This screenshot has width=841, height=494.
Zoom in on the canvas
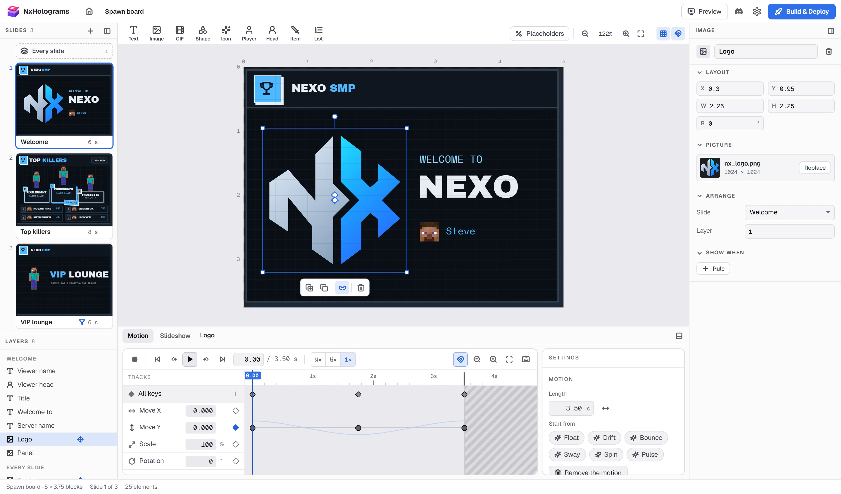click(626, 33)
